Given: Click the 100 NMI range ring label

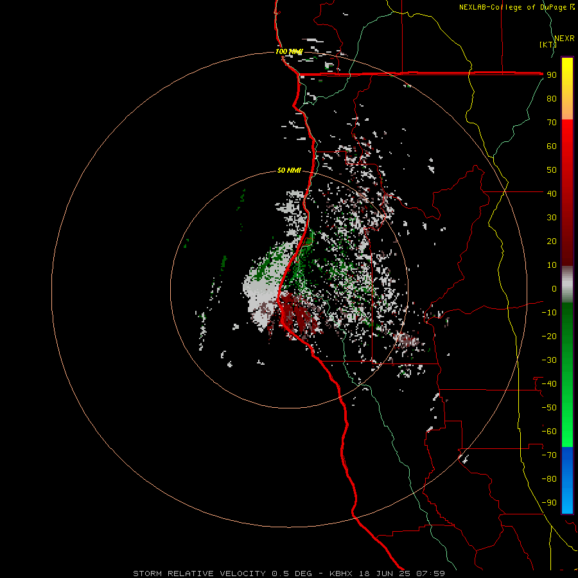Looking at the screenshot, I should [289, 51].
